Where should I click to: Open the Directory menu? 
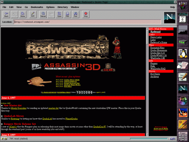(62, 7)
